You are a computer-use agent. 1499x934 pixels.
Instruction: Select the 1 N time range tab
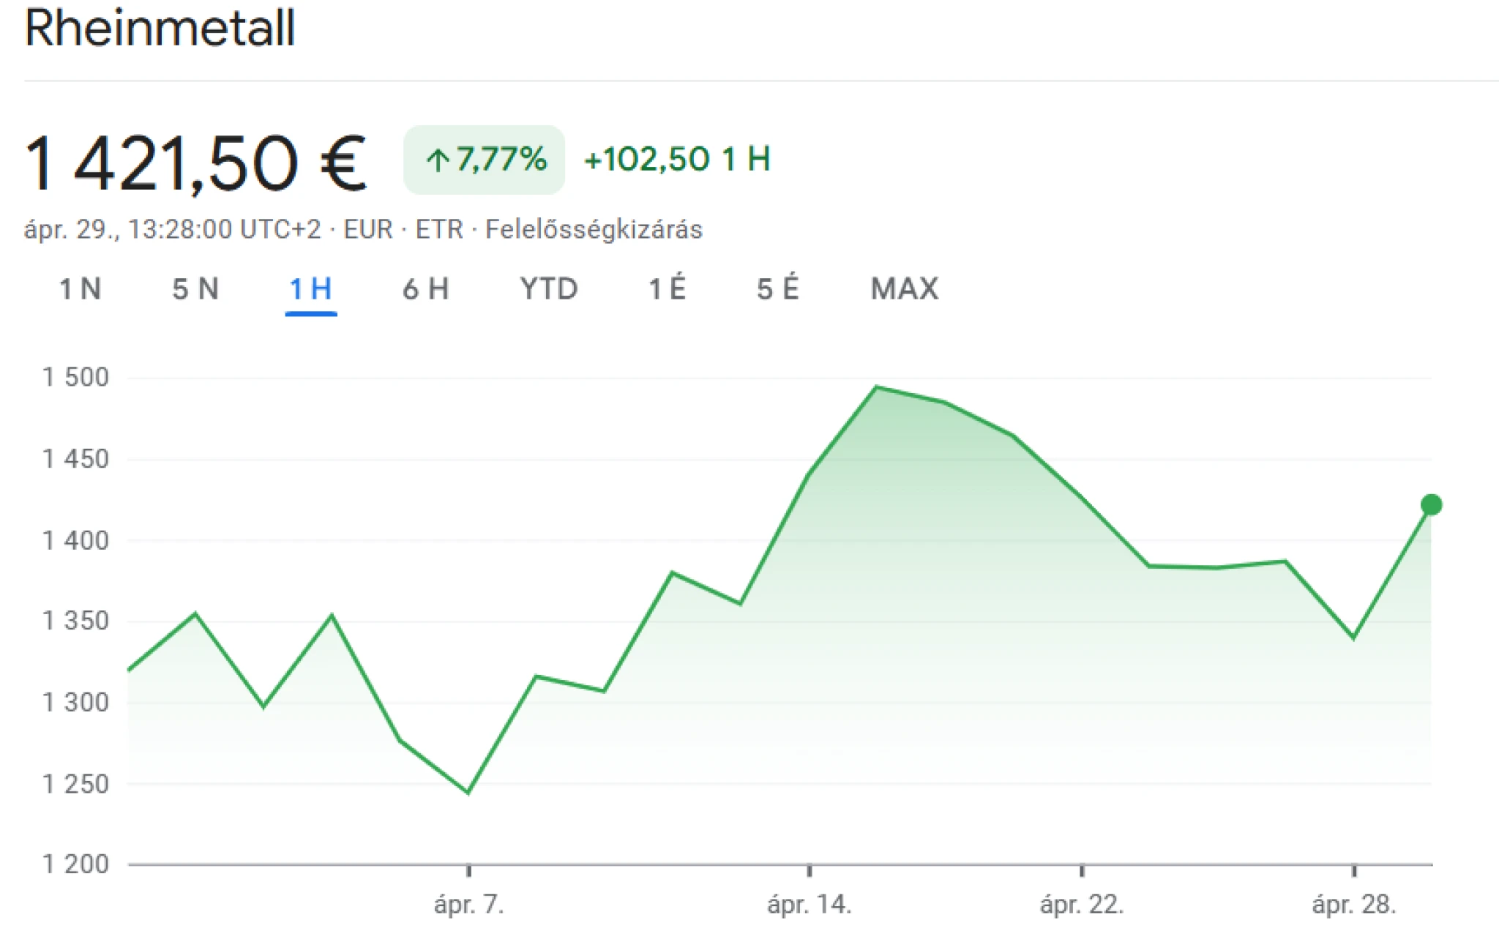80,289
